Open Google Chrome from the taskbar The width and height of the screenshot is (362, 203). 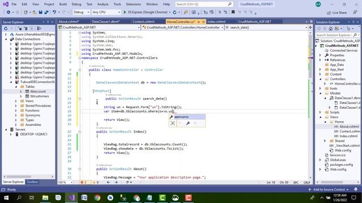pos(97,198)
